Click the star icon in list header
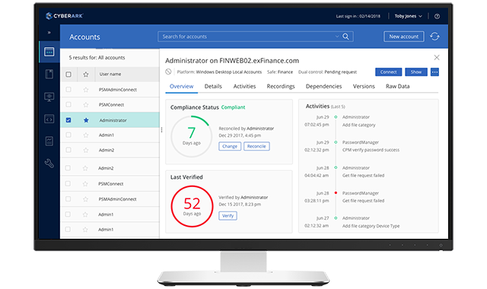Screen dimensions: 487x289 (86, 75)
